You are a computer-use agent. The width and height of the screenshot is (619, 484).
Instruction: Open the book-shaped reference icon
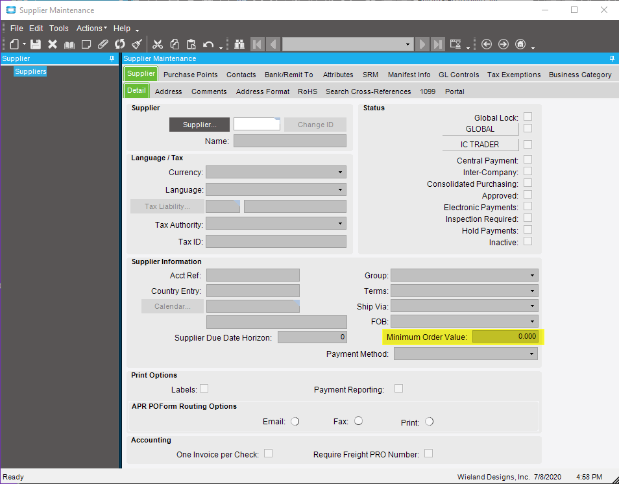[69, 44]
